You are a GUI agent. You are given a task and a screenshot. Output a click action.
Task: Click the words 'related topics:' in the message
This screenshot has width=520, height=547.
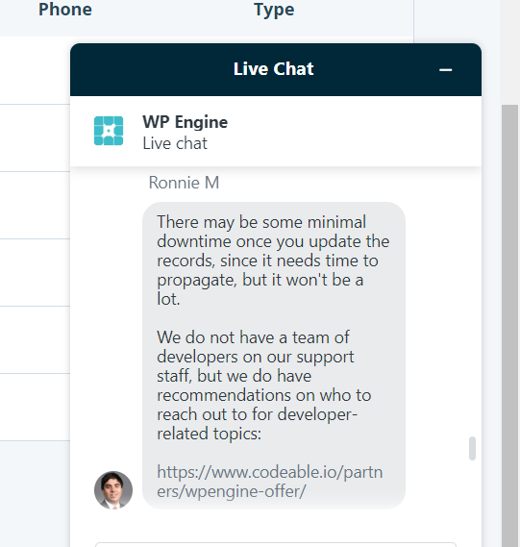[209, 434]
